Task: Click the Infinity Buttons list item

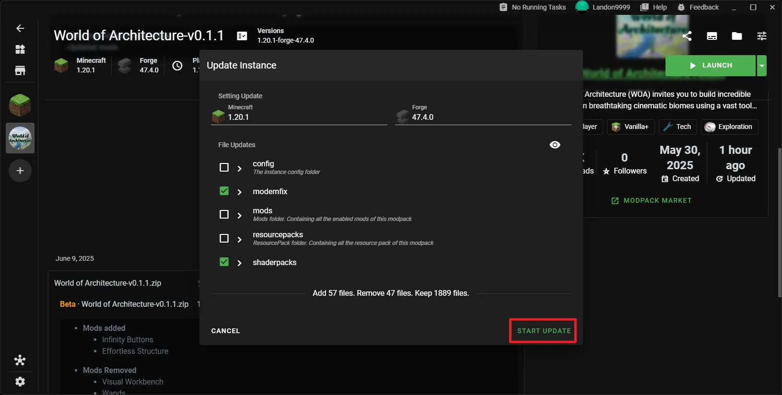Action: tap(128, 339)
